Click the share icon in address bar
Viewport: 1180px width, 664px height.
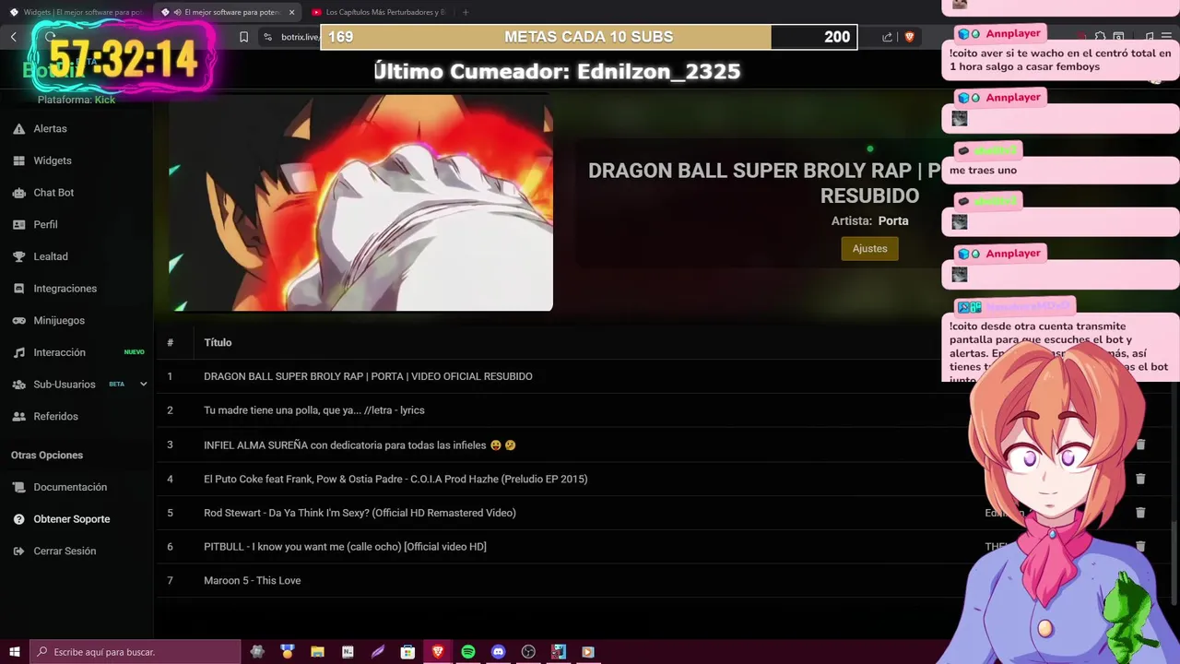887,37
